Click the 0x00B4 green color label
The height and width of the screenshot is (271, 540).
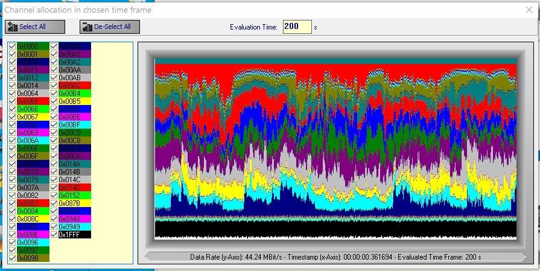tap(74, 94)
